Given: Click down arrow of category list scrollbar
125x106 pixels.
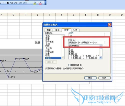Looking at the screenshot, I should coord(63,57).
